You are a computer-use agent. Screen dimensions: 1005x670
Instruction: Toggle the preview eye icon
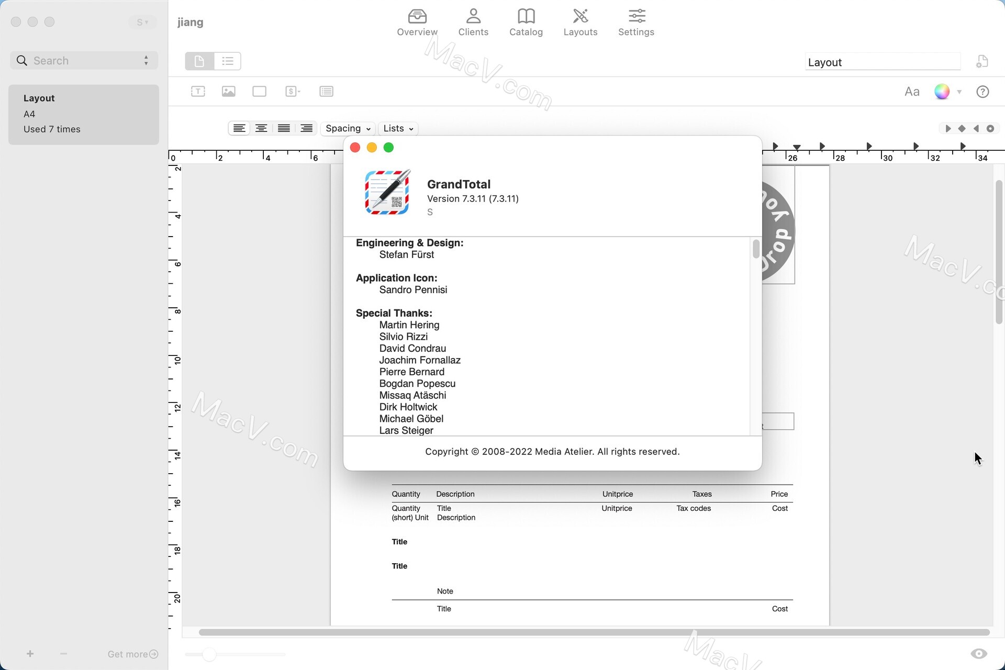coord(979,653)
